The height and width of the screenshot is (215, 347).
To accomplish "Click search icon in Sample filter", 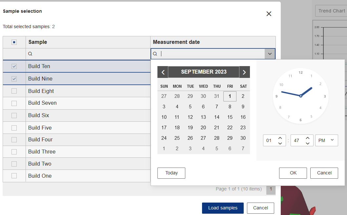I will coord(30,54).
